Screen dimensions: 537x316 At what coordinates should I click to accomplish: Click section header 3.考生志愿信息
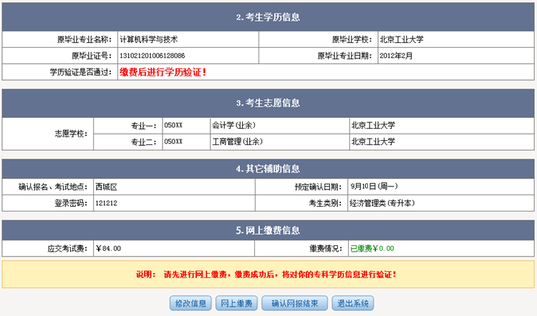click(x=268, y=103)
